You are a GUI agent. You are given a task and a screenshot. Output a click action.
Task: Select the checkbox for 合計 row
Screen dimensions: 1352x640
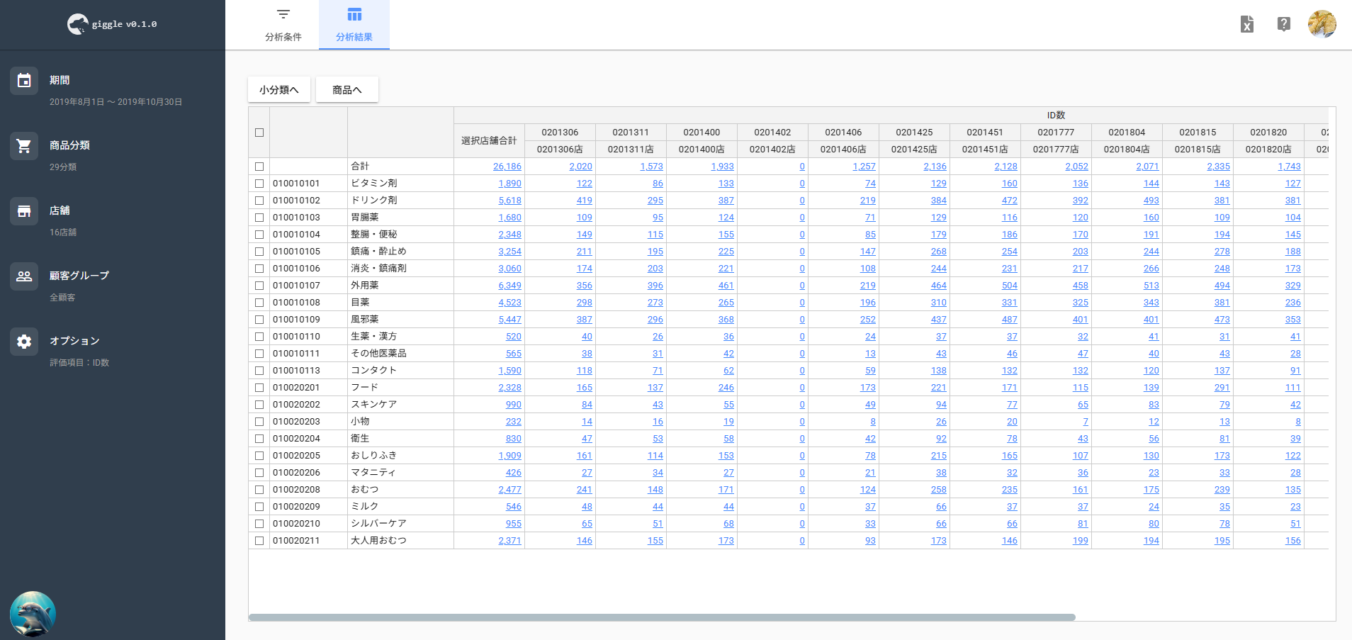click(259, 167)
